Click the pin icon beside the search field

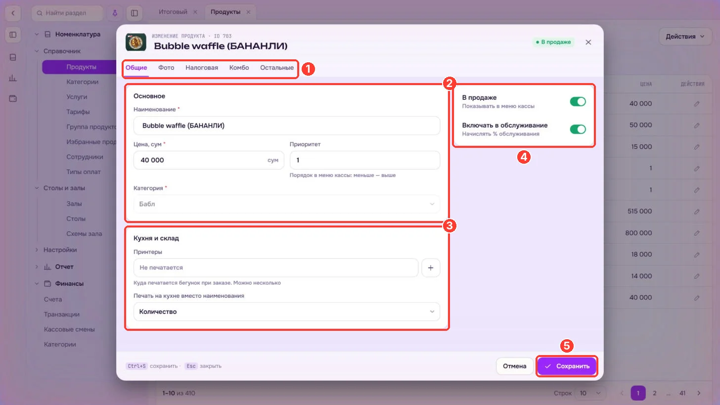coord(115,13)
